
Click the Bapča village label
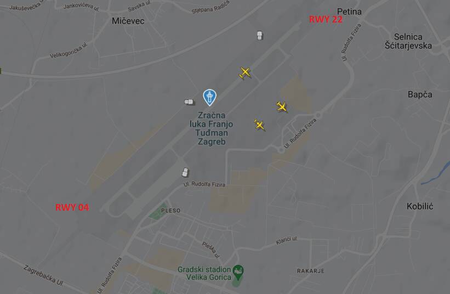(x=420, y=95)
